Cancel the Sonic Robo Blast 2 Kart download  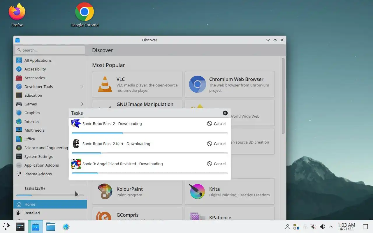(216, 144)
